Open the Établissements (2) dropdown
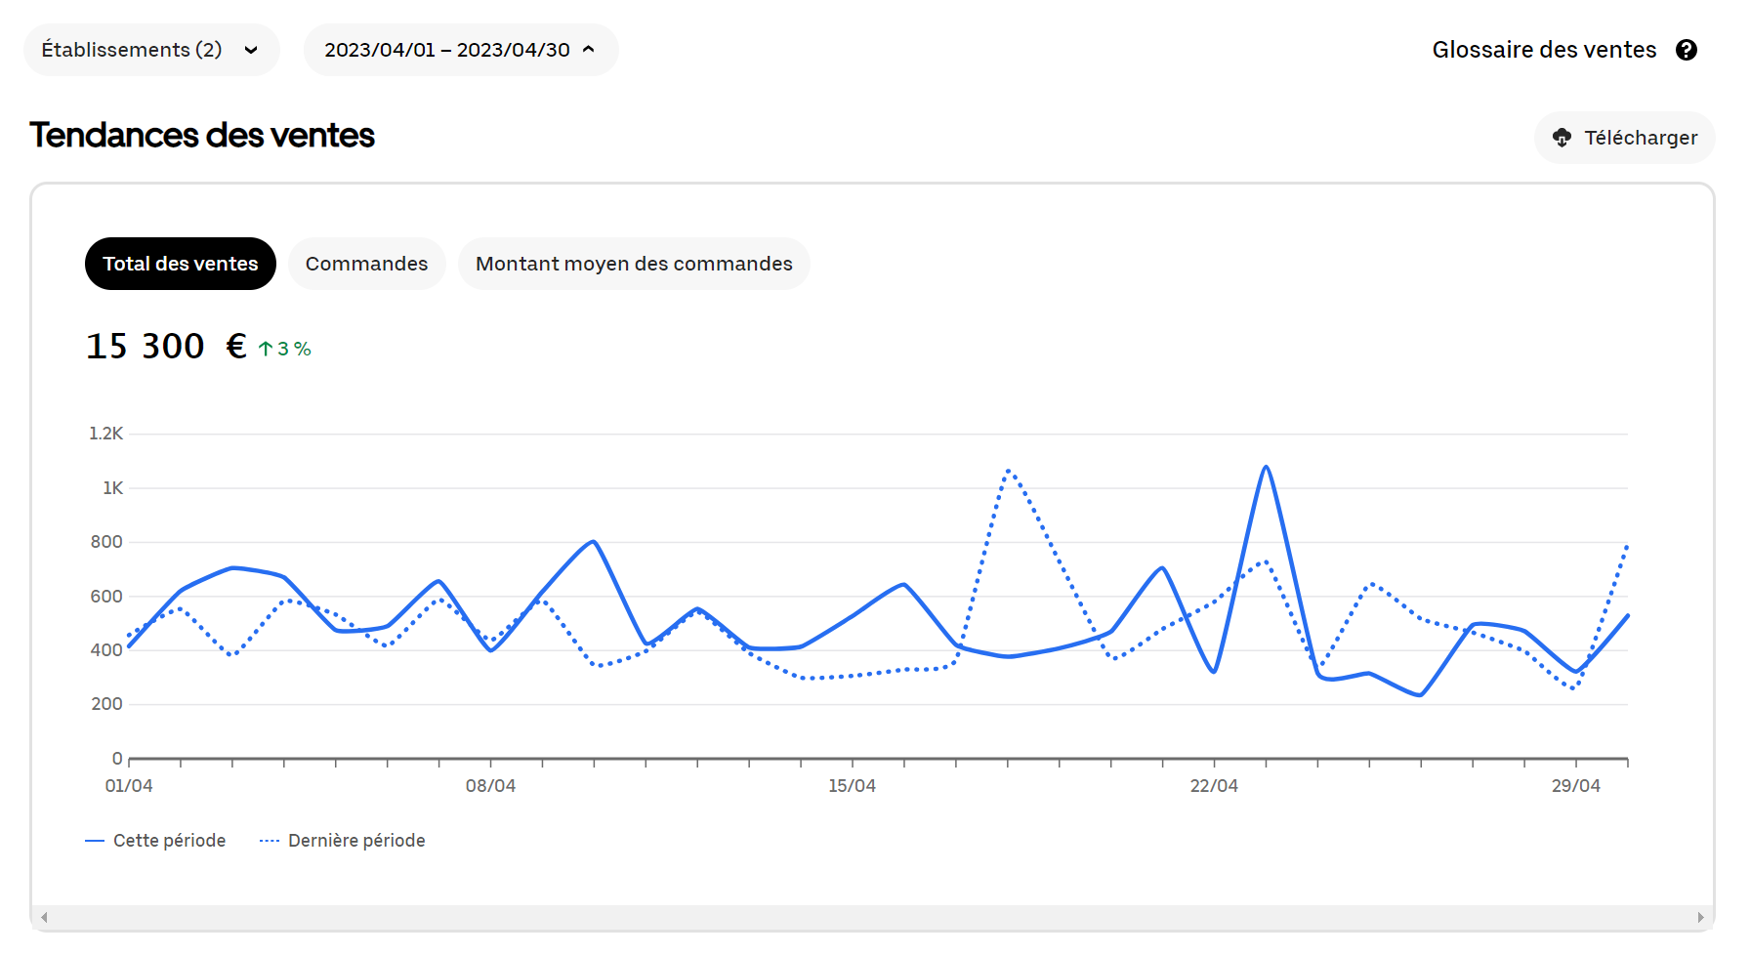The width and height of the screenshot is (1750, 955). [132, 50]
